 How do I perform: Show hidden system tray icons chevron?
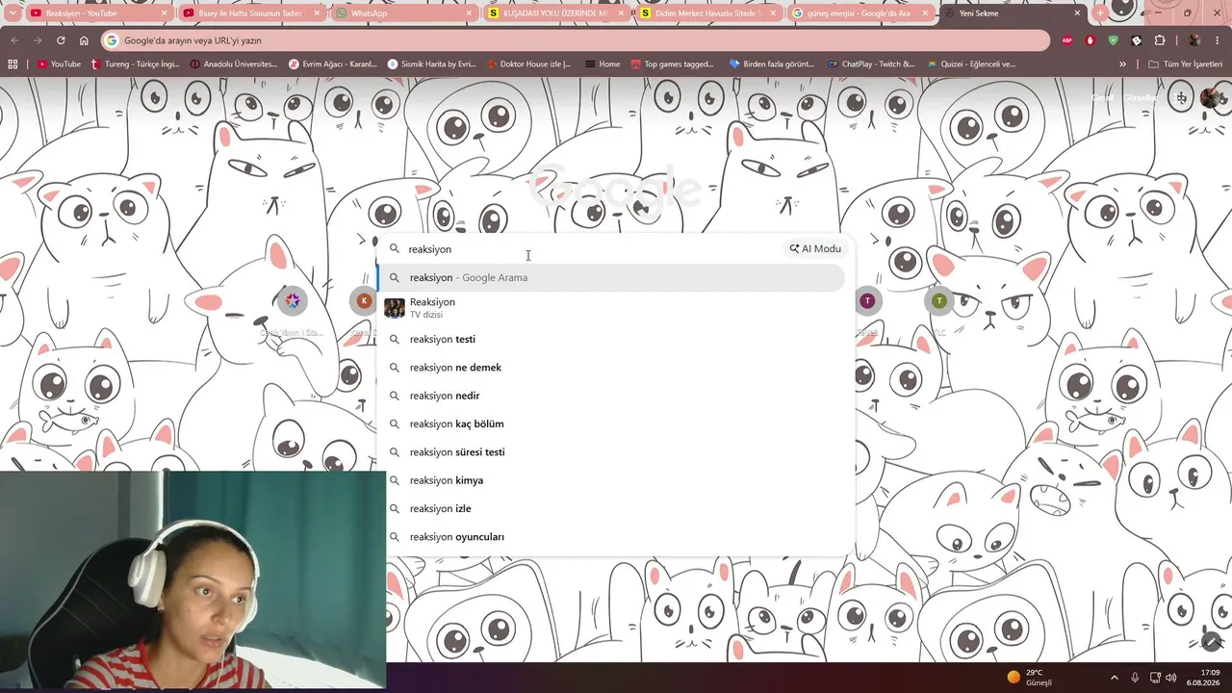1115,677
